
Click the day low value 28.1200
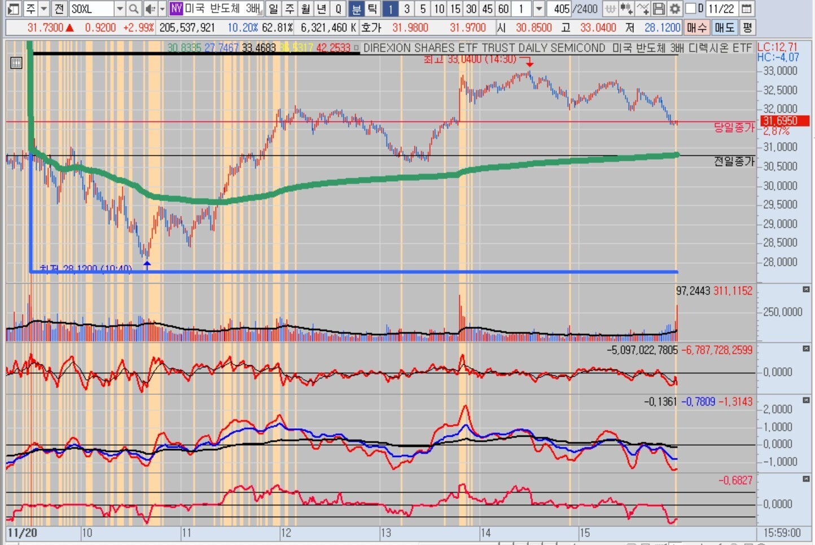click(x=663, y=27)
